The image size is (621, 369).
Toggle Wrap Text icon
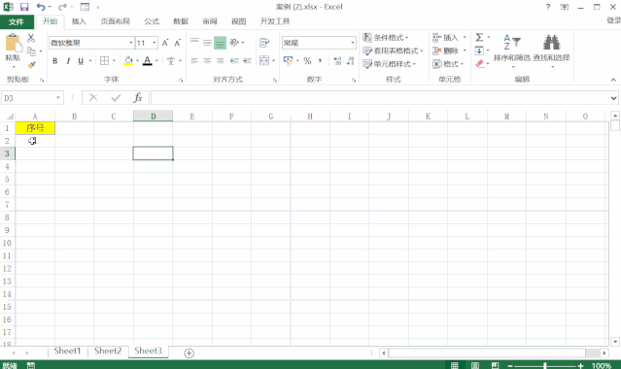pyautogui.click(x=264, y=43)
